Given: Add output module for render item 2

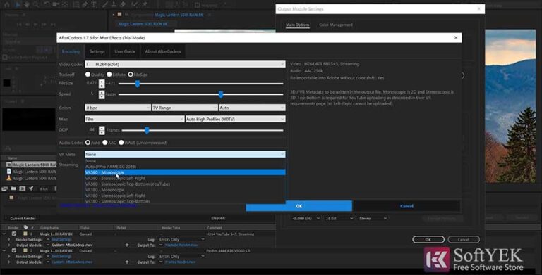Looking at the screenshot, I should point(127,262).
